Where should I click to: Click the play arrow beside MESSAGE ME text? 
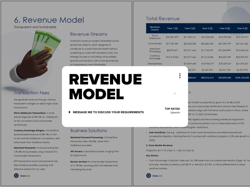69,112
